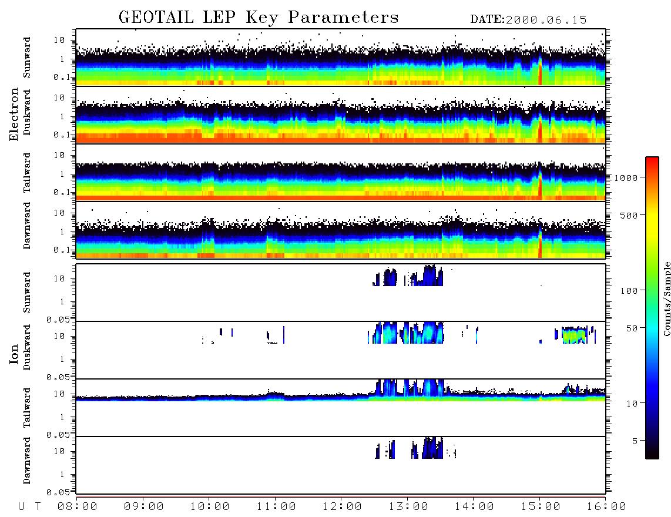
Task: Select the "50" color bar tick label
Action: 632,328
